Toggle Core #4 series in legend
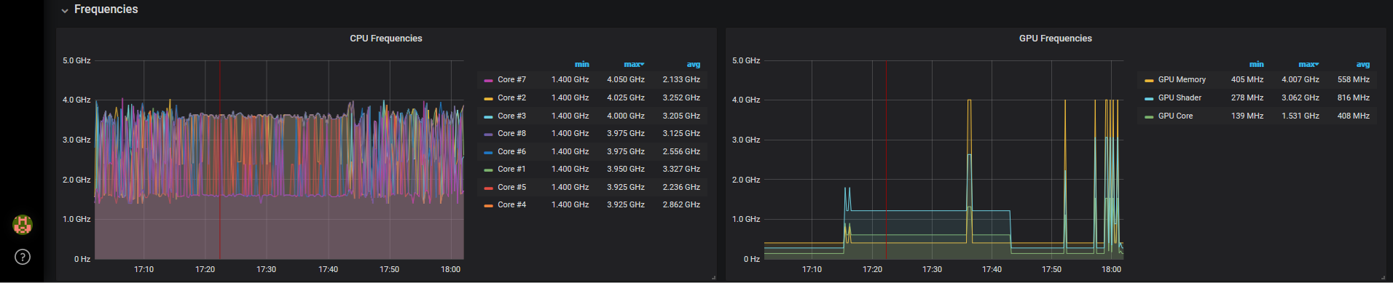Screen dimensions: 1393x283 [511, 204]
